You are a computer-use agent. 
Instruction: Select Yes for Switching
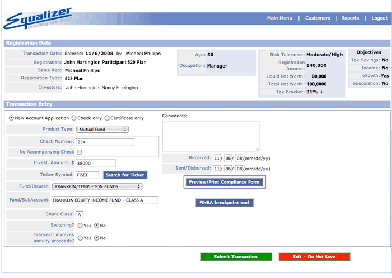click(81, 226)
